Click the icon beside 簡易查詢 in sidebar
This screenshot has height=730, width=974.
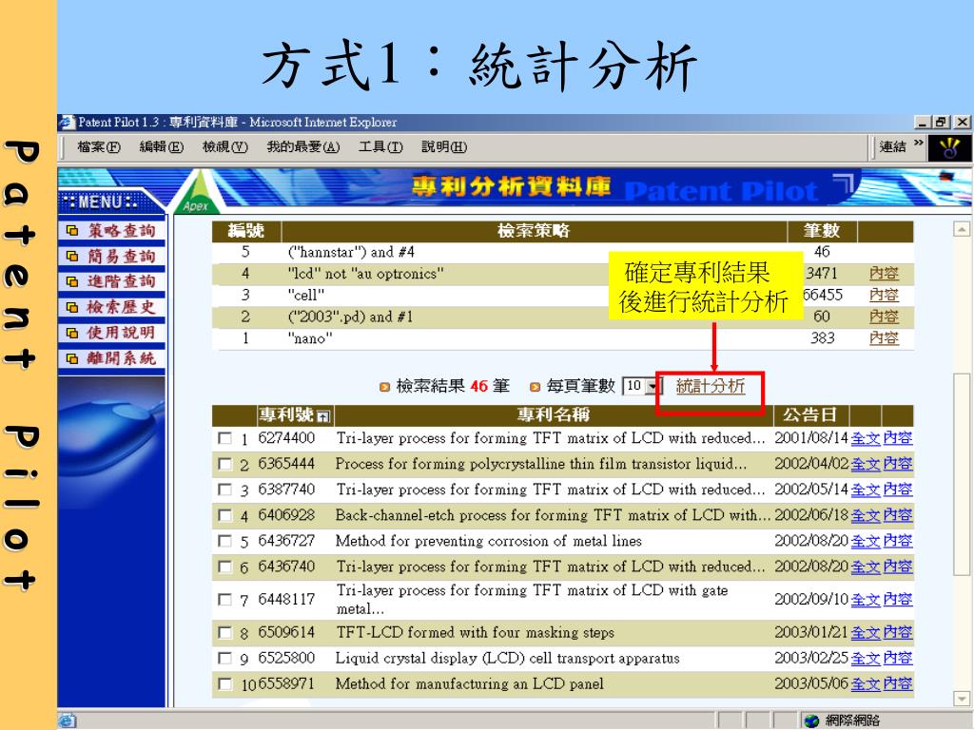pyautogui.click(x=72, y=256)
